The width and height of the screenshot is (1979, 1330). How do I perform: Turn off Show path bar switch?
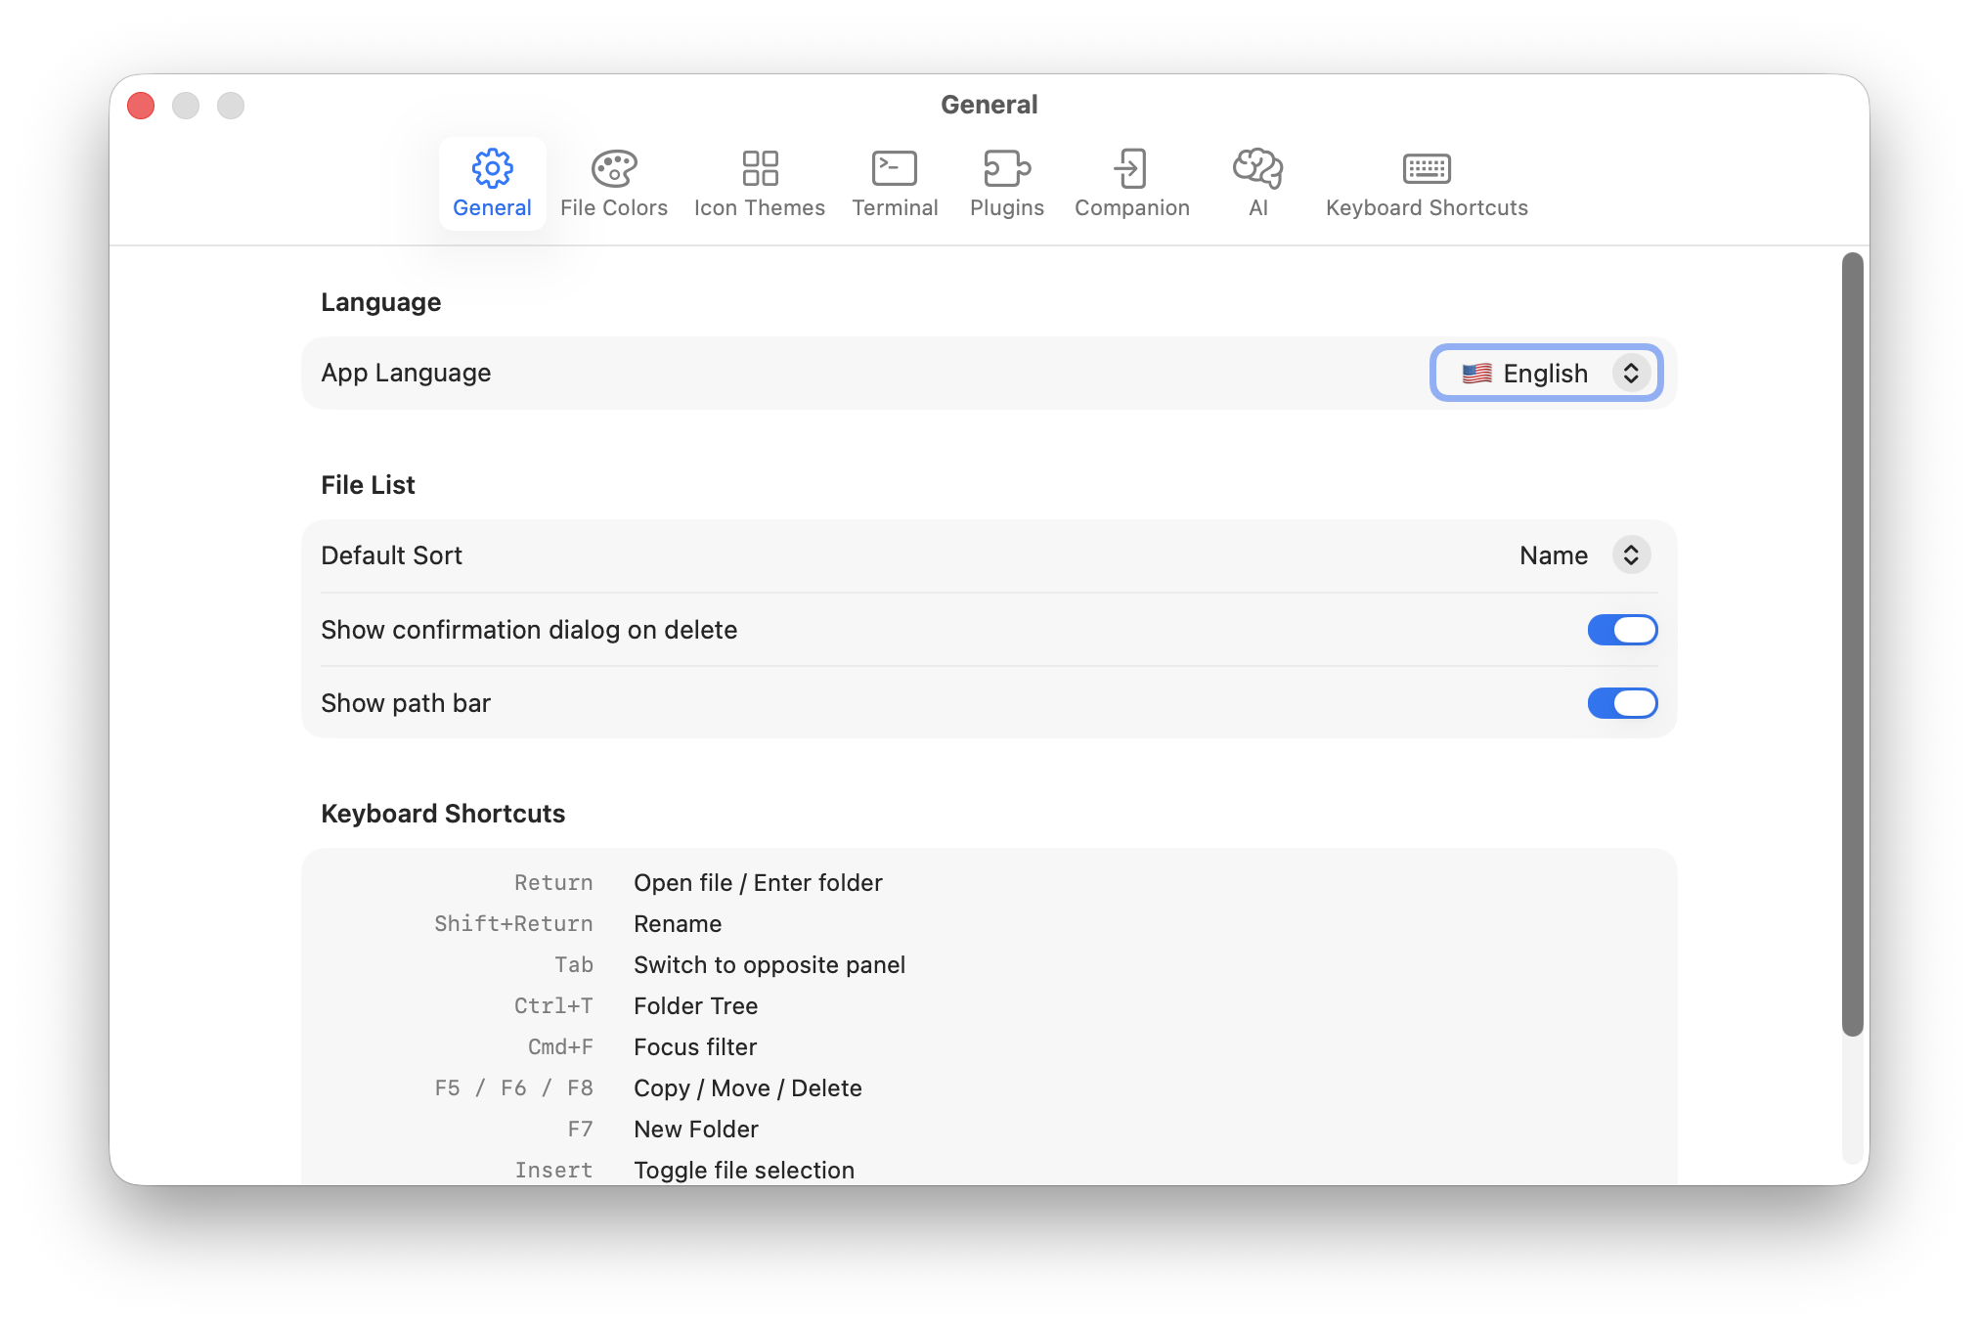pyautogui.click(x=1622, y=703)
